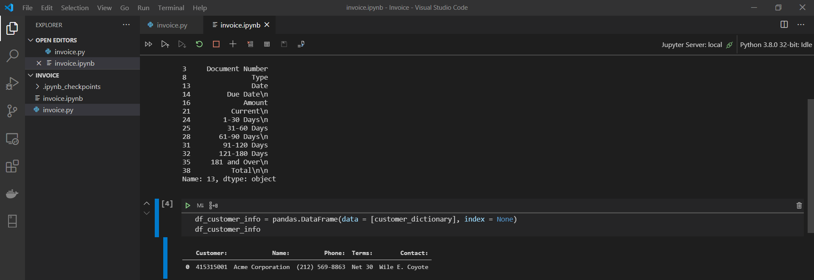Click into cell 4 code editor
The height and width of the screenshot is (280, 814).
493,224
